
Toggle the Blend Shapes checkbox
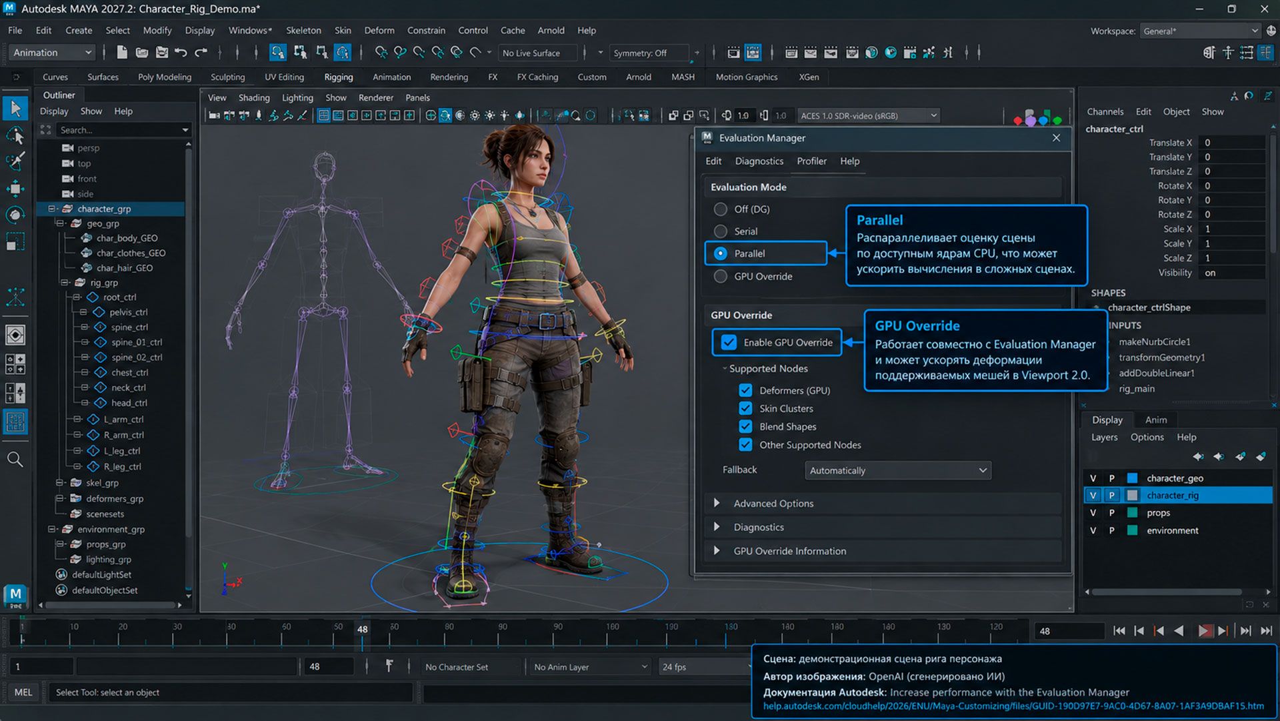tap(745, 426)
